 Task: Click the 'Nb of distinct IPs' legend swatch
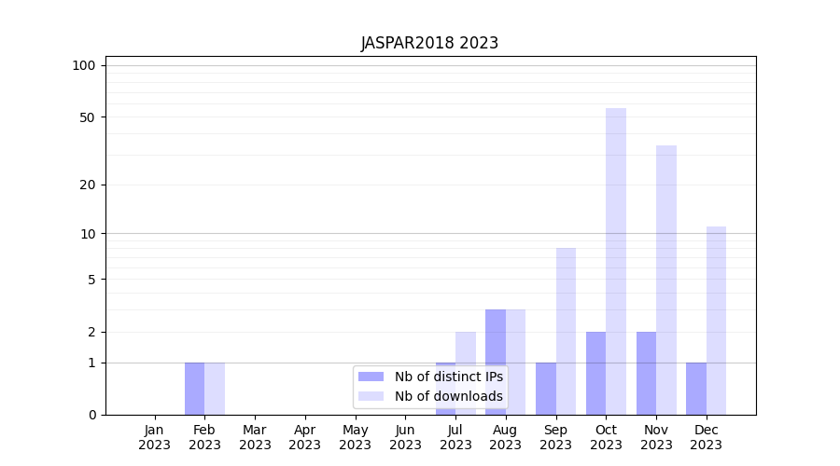[x=371, y=377]
